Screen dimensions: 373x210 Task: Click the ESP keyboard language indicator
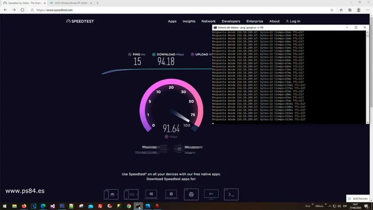345,206
